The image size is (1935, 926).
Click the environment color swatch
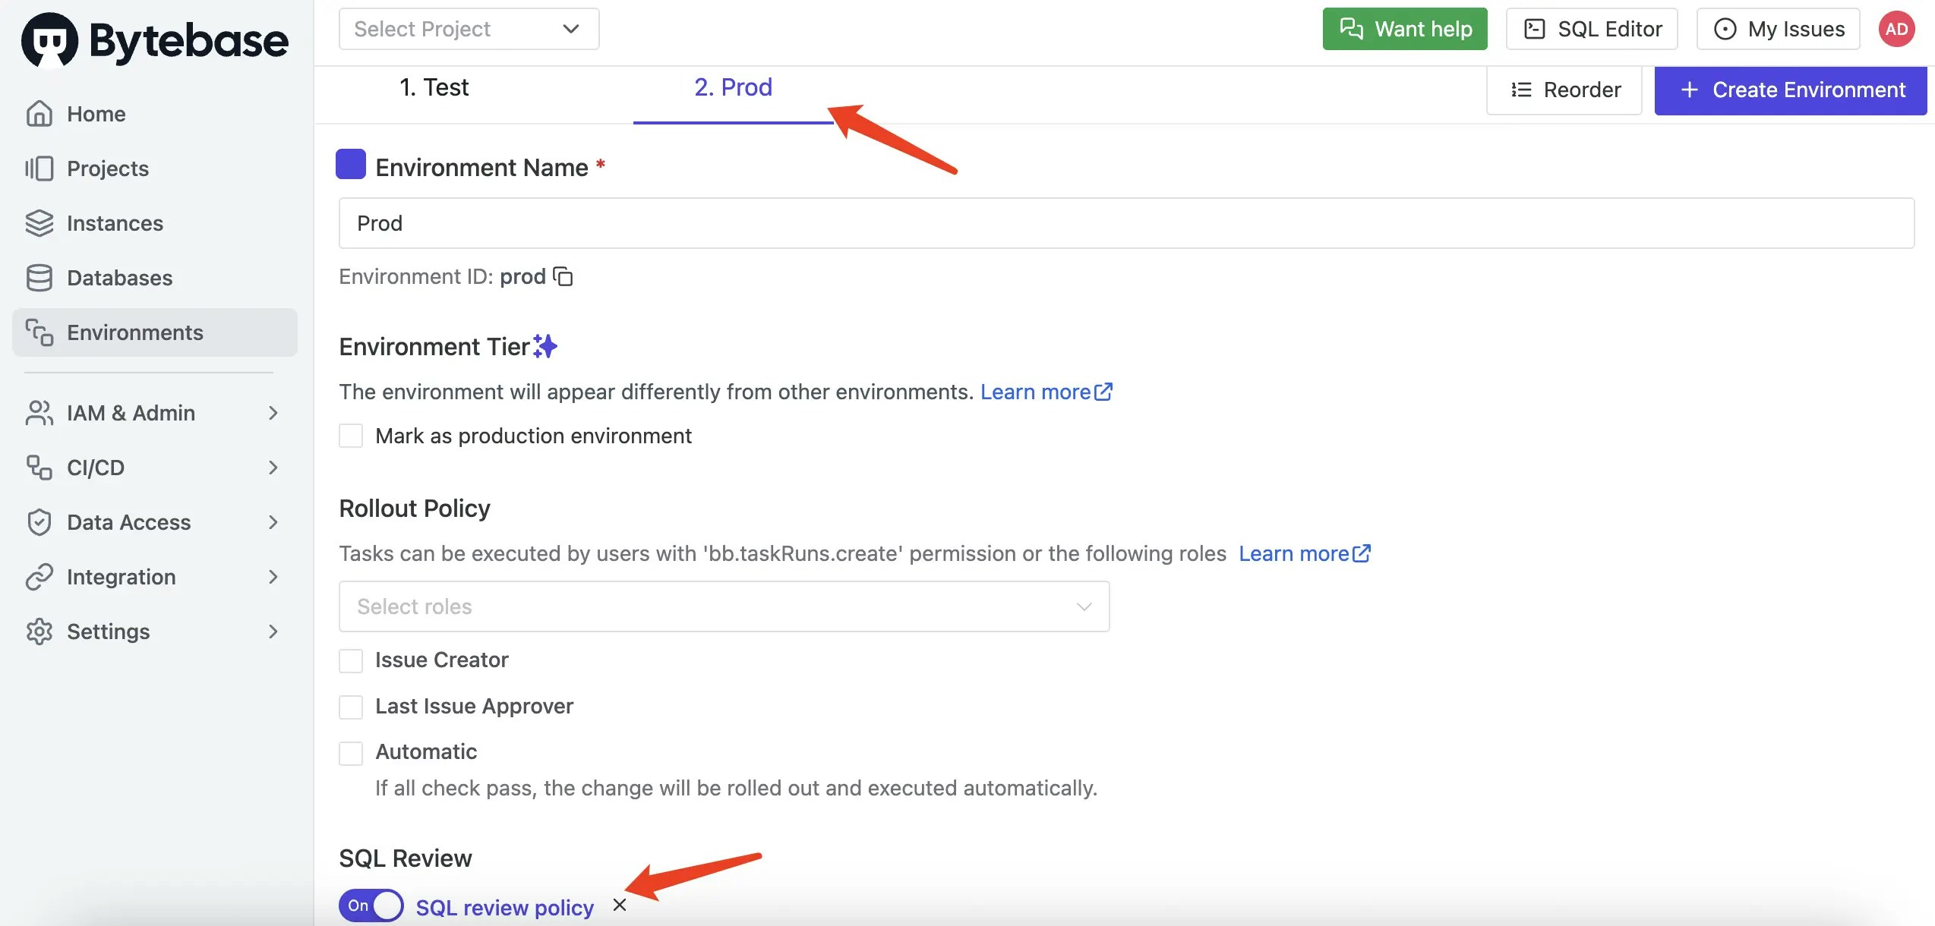(x=351, y=165)
